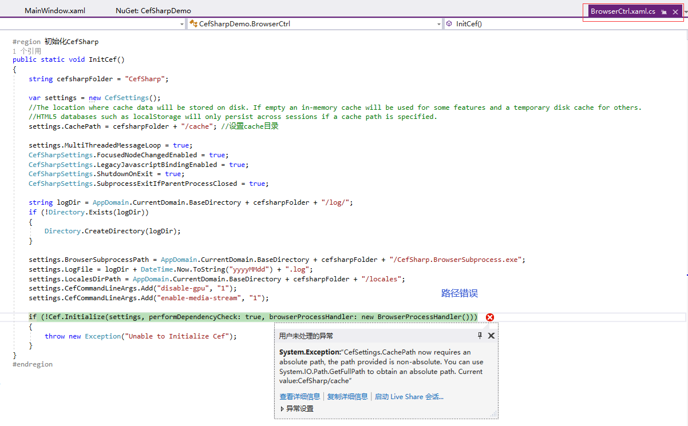Screen dimensions: 688x426
Task: Click the 复制详细信息 link
Action: pos(347,396)
